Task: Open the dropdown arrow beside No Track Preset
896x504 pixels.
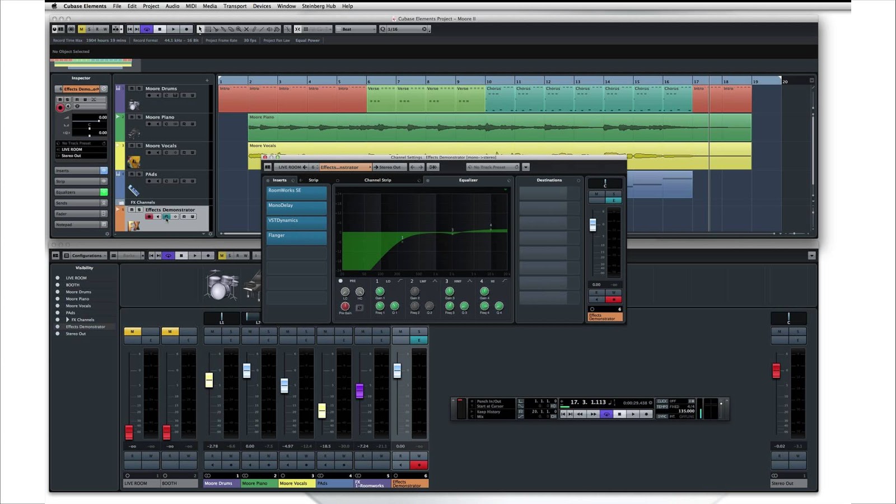Action: (x=526, y=167)
